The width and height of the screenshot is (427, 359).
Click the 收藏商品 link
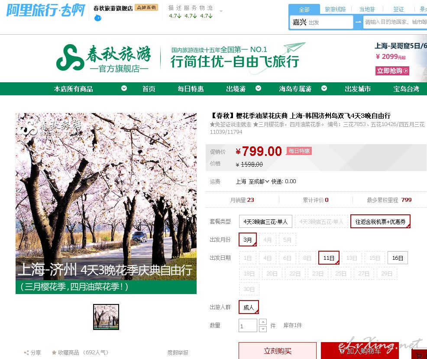(x=68, y=353)
